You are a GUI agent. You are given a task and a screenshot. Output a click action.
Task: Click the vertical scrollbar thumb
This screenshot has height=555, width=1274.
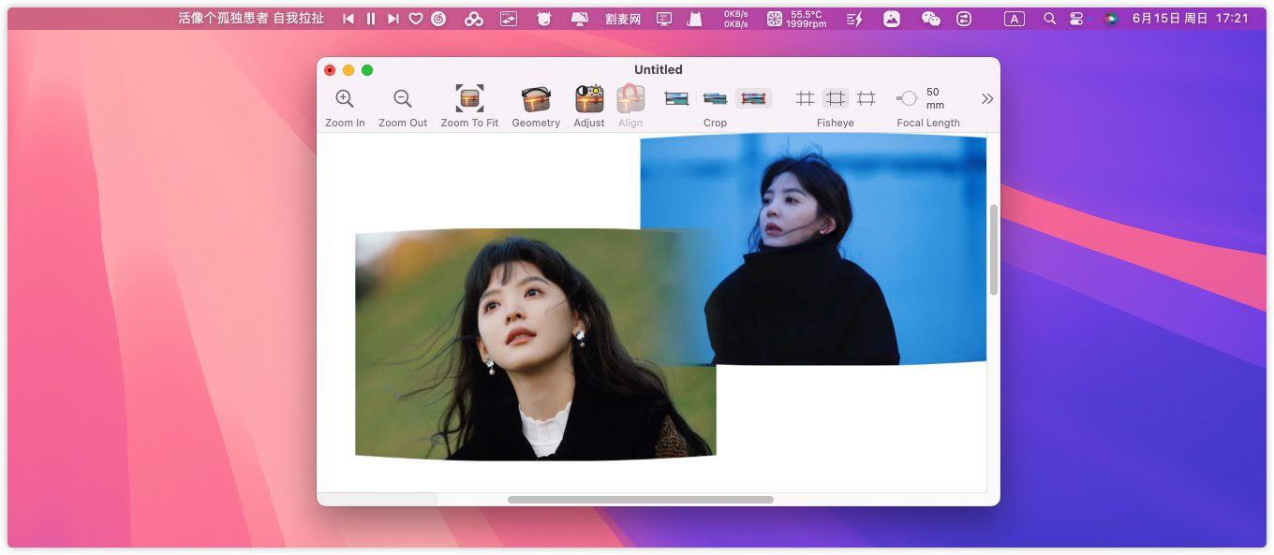point(993,249)
